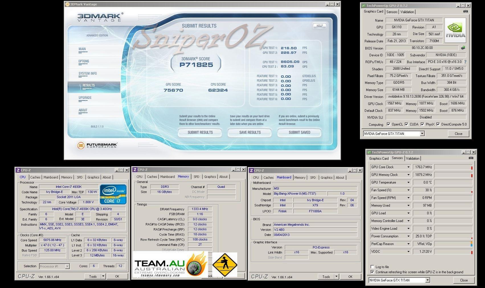Viewport: 485px width, 288px height.
Task: Open the PerfCap Reason dropdown
Action: click(x=408, y=244)
